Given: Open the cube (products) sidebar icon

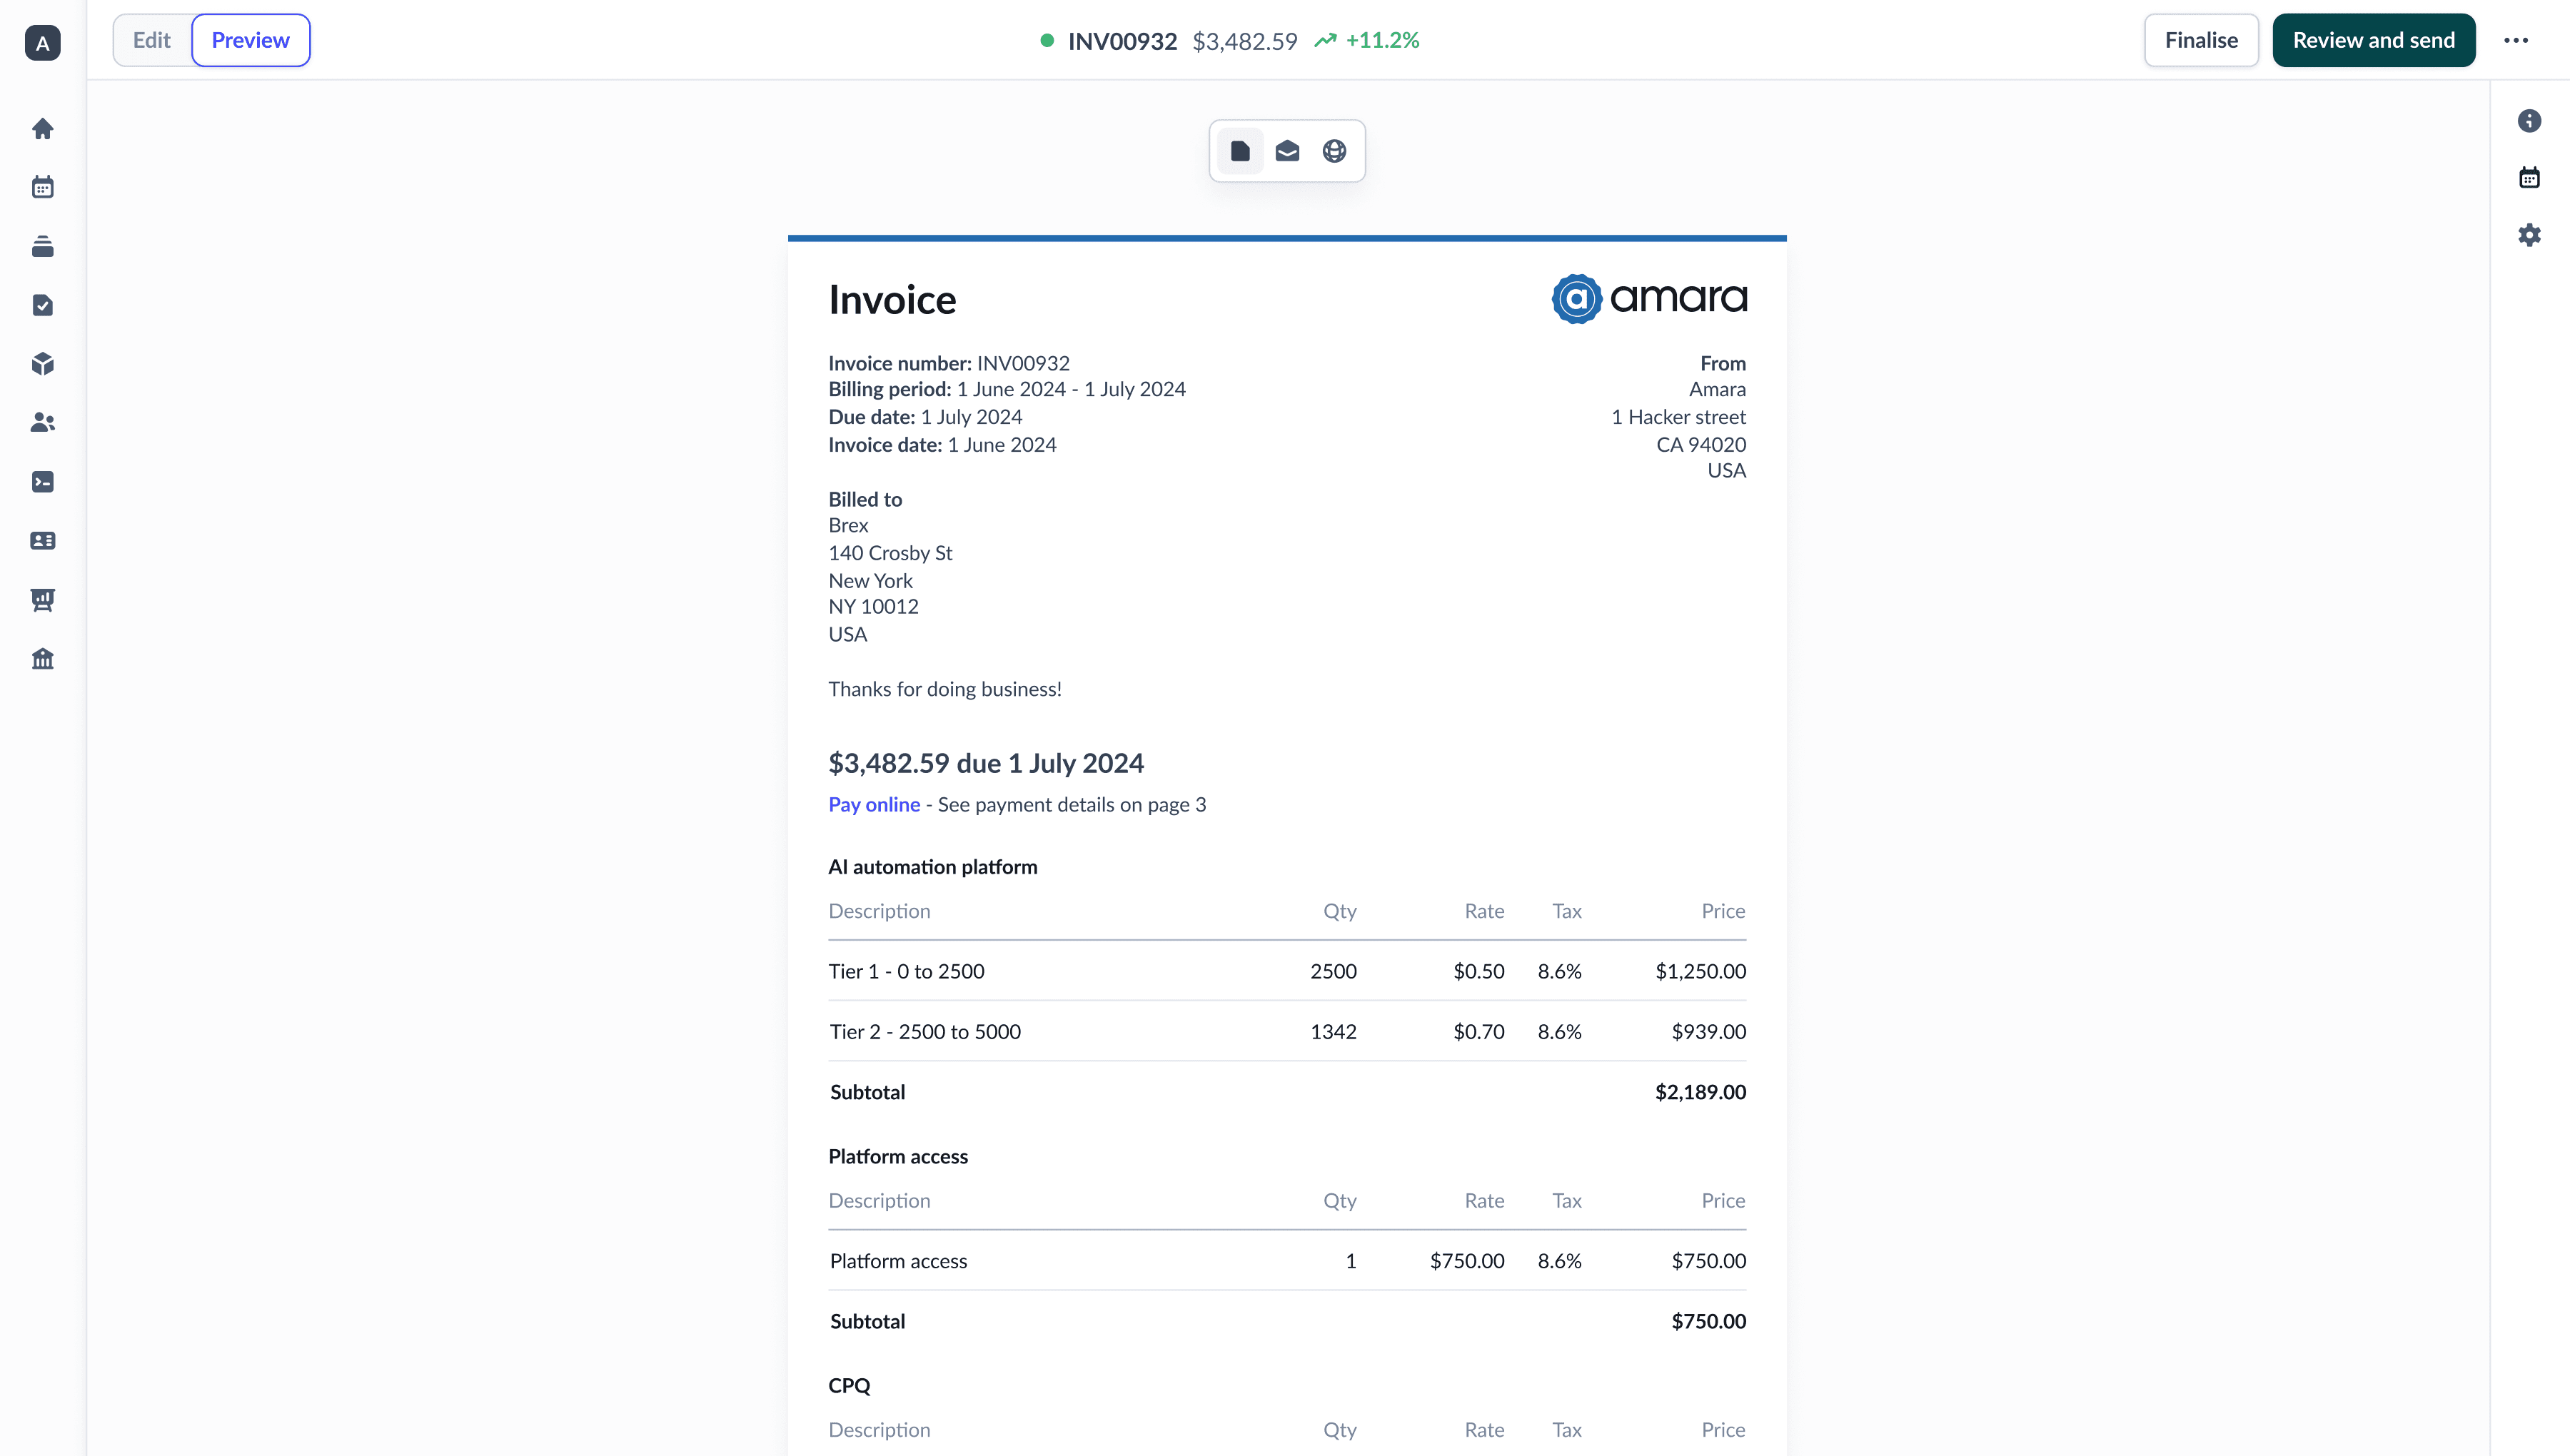Looking at the screenshot, I should (42, 364).
